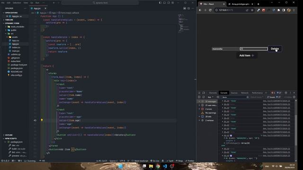
Task: Click the DevTools errors count badge
Action: tap(273, 93)
